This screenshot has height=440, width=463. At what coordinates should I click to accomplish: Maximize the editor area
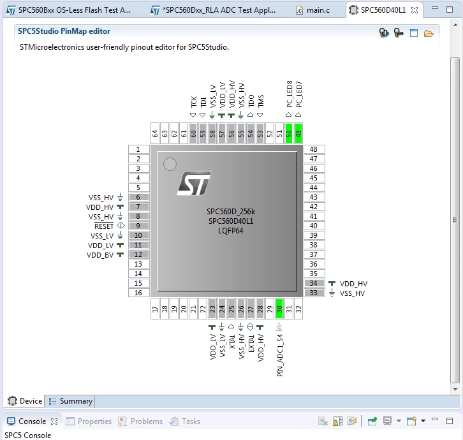click(450, 10)
